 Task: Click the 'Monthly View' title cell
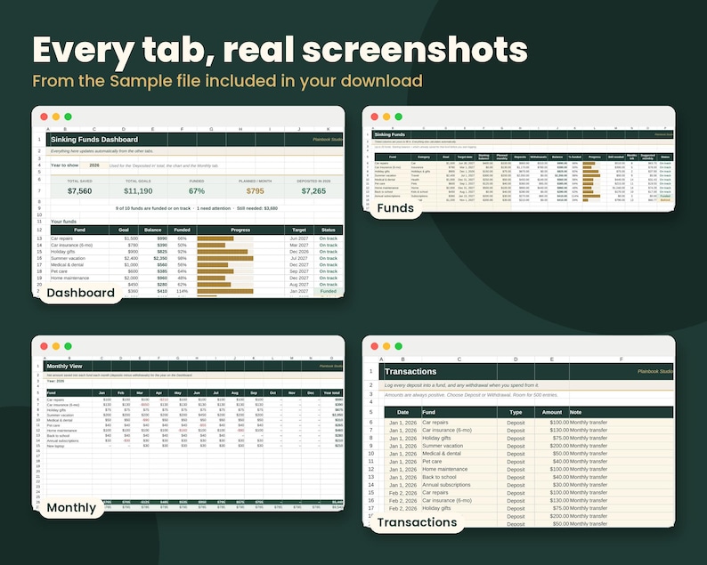pos(64,367)
